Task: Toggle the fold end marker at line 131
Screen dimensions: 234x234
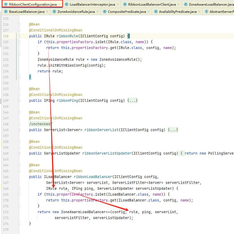Action: (19, 54)
